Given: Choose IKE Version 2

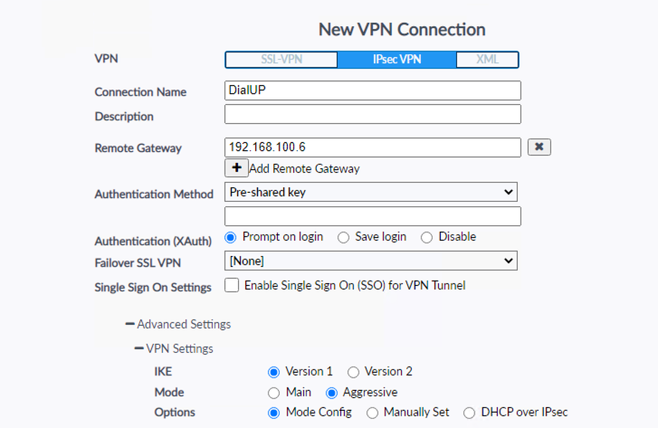Looking at the screenshot, I should [x=353, y=371].
